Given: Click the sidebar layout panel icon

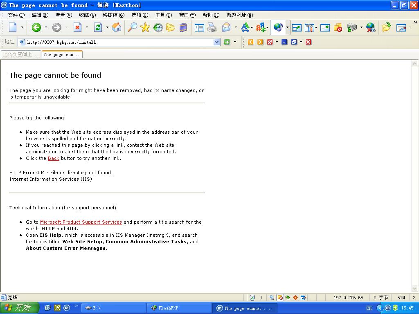Looking at the screenshot, I should (x=199, y=27).
